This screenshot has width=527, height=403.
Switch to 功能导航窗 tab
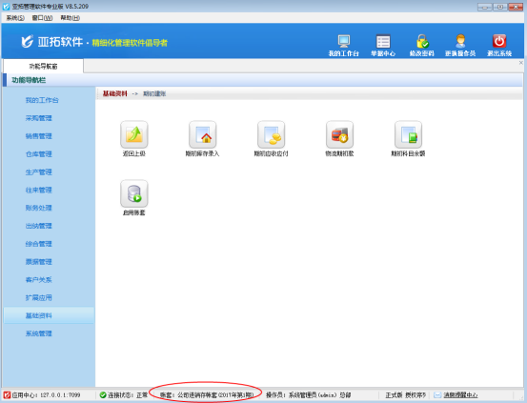(43, 67)
